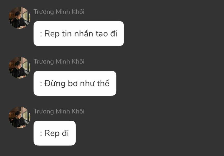View the bottom Trương Minh Khôi profile photo

[19, 118]
